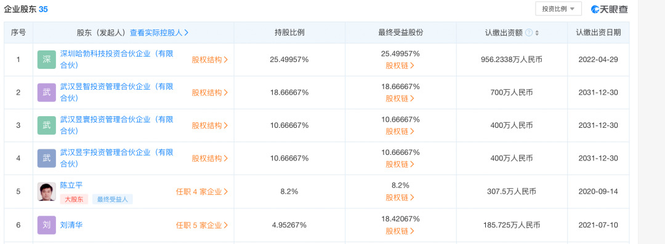
Task: Click the green 武 avatar of 武汉昱寰投资
Action: [x=47, y=125]
